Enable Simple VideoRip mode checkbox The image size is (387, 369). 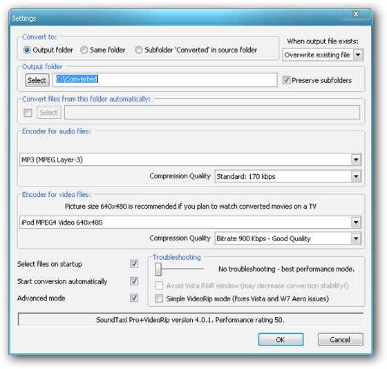pyautogui.click(x=159, y=299)
